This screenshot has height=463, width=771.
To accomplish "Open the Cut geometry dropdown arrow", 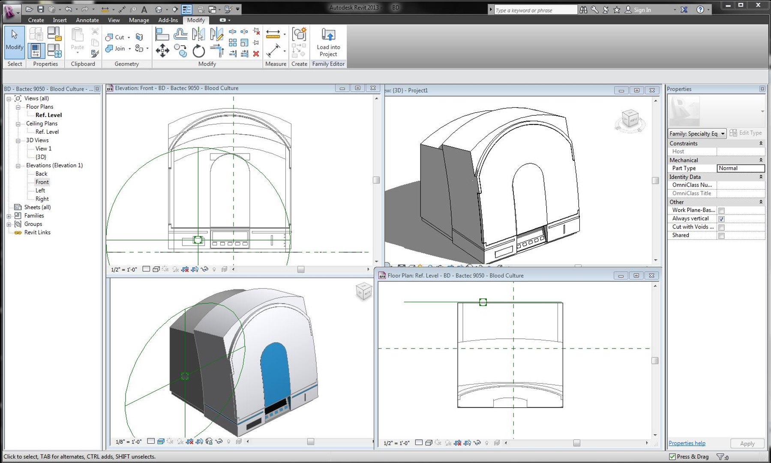I will [x=129, y=37].
